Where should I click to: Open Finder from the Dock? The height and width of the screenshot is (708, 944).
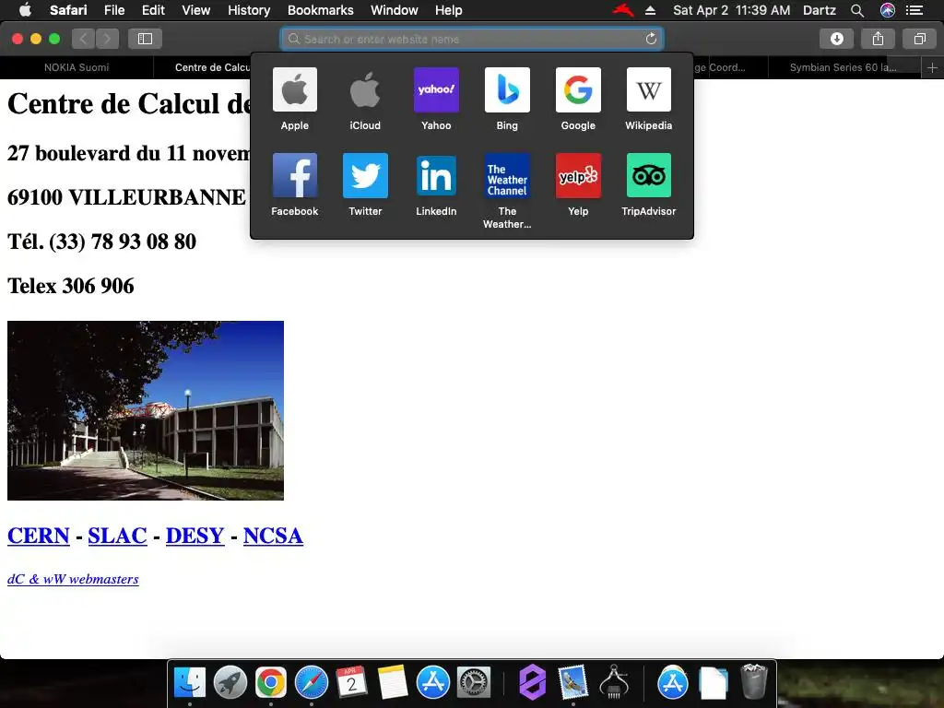click(190, 683)
